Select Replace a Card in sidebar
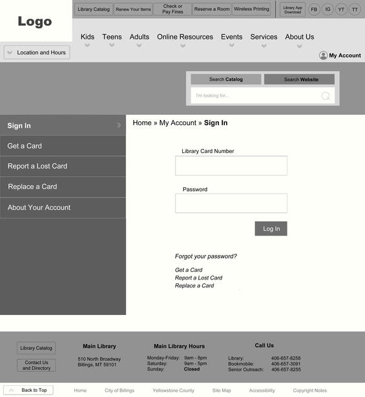The image size is (365, 397). [x=63, y=187]
